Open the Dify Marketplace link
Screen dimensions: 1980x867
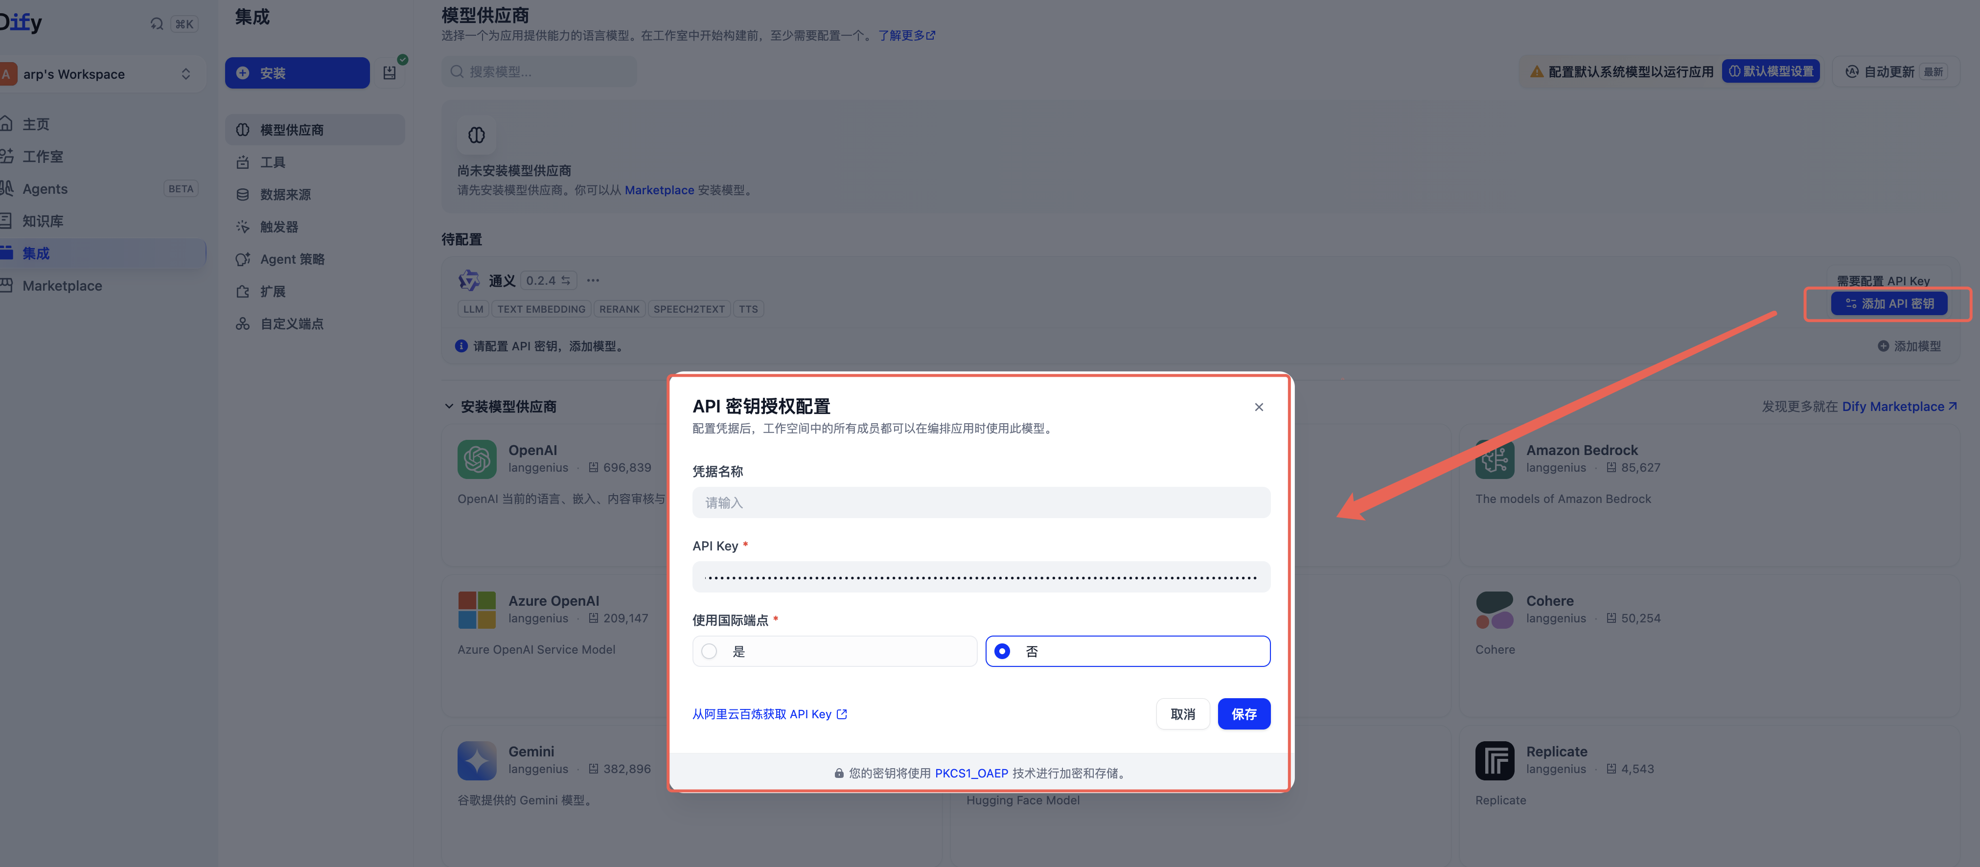[1899, 406]
